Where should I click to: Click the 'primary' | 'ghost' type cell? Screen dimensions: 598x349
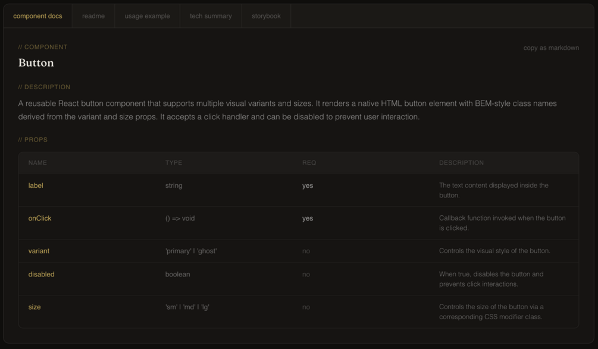[x=191, y=251]
